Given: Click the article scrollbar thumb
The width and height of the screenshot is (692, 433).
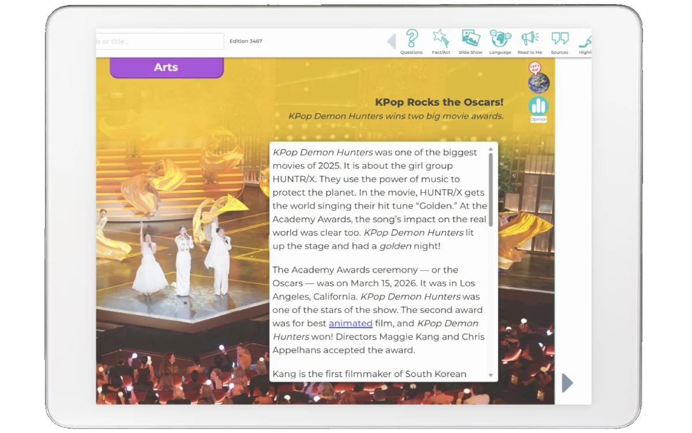Looking at the screenshot, I should point(491,189).
